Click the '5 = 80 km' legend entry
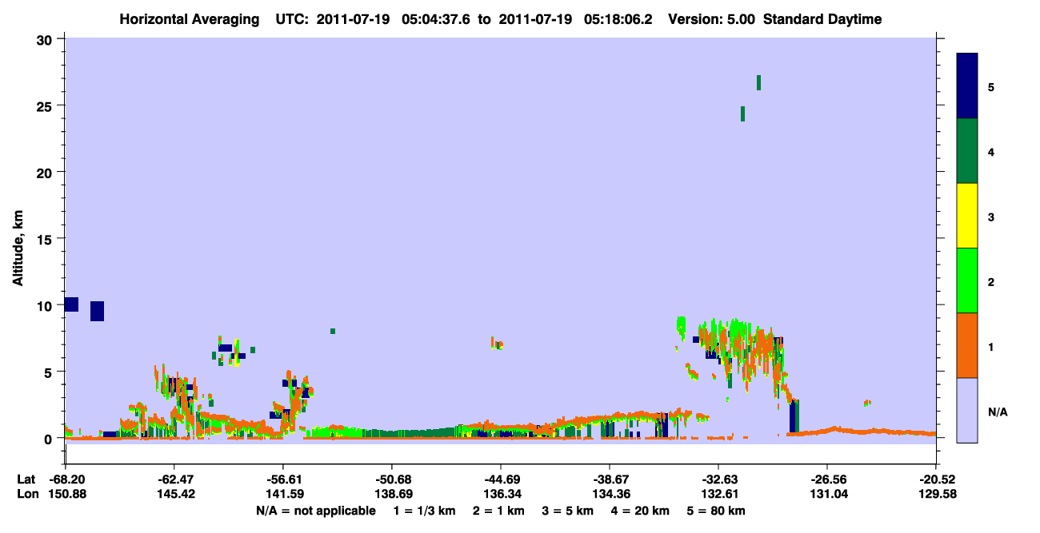The image size is (1040, 533). point(716,511)
